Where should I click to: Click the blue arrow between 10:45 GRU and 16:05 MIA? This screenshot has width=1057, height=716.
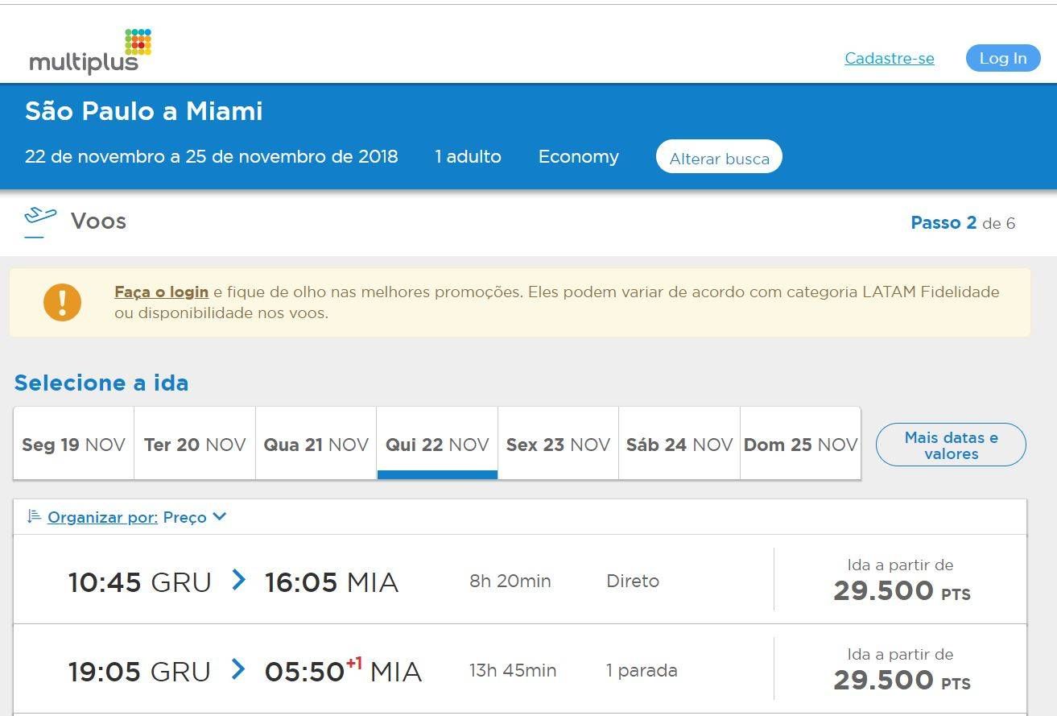pyautogui.click(x=238, y=580)
